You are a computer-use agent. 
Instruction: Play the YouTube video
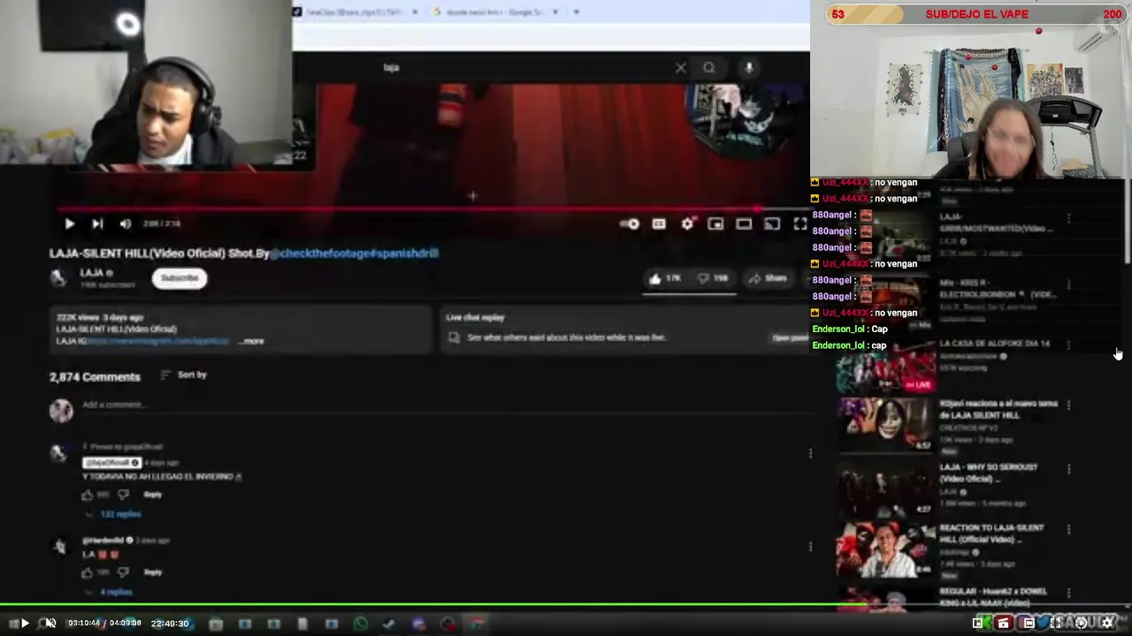(x=69, y=224)
